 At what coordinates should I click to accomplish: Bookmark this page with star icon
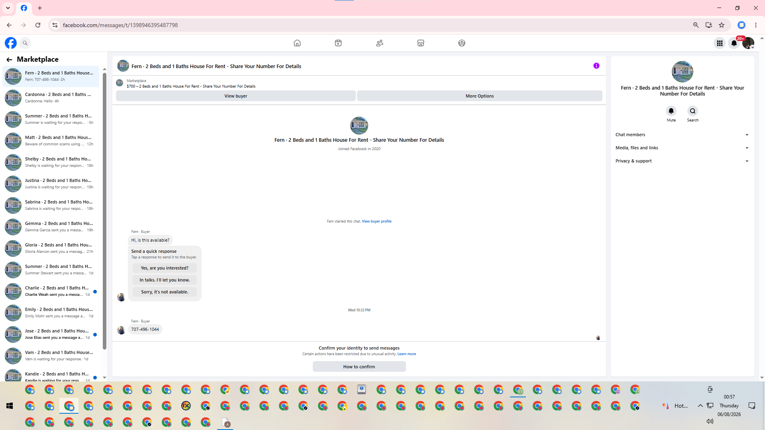point(722,25)
